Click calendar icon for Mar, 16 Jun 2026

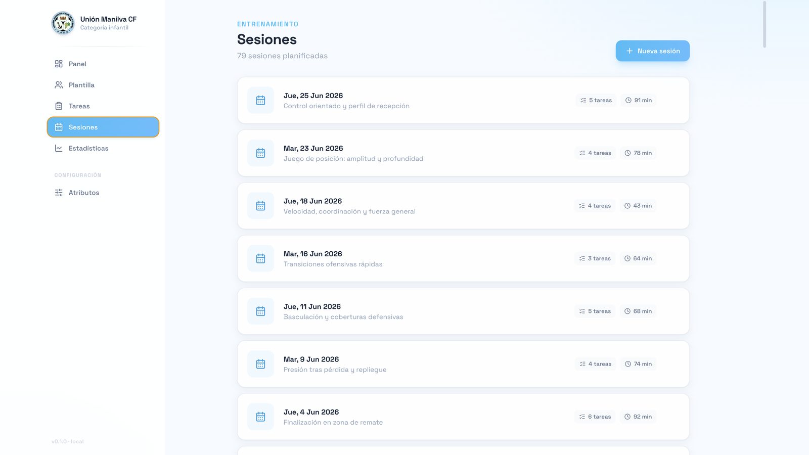coord(260,258)
